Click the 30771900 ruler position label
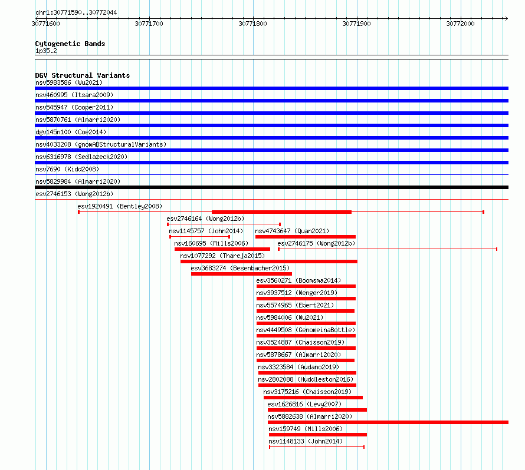 click(356, 24)
